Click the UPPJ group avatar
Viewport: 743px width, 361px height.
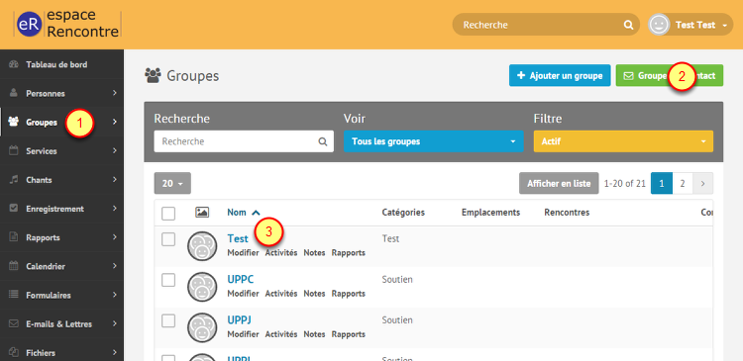202,327
